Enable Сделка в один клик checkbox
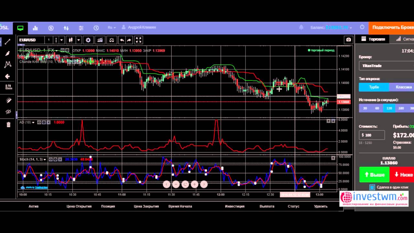This screenshot has height=233, width=414. (x=372, y=187)
